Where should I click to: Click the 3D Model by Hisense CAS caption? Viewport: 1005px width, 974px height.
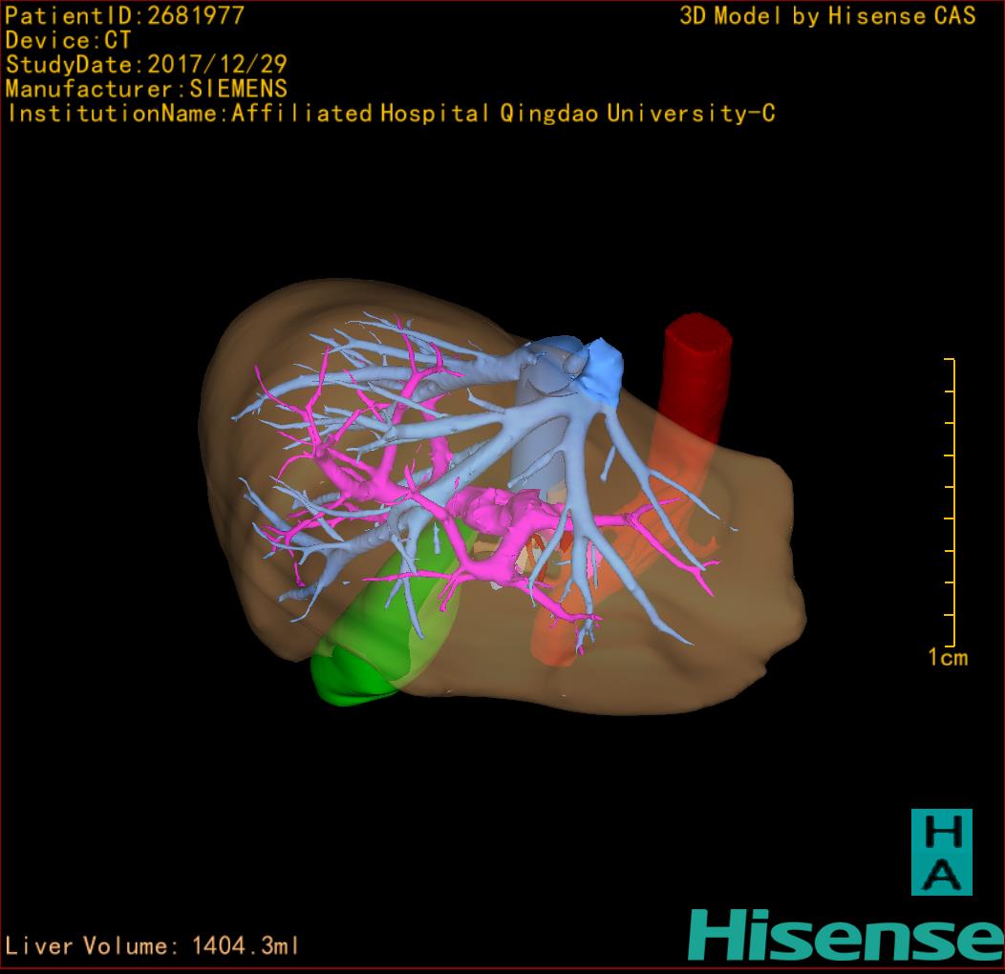pyautogui.click(x=827, y=15)
